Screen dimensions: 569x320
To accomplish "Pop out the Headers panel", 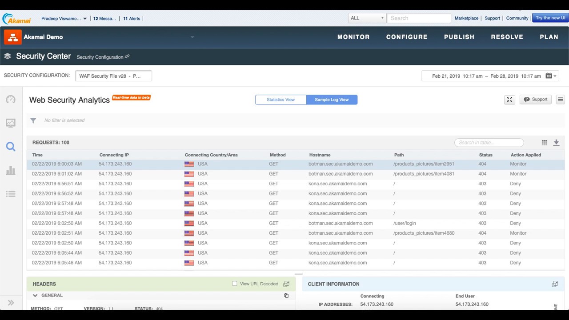I will [x=286, y=284].
